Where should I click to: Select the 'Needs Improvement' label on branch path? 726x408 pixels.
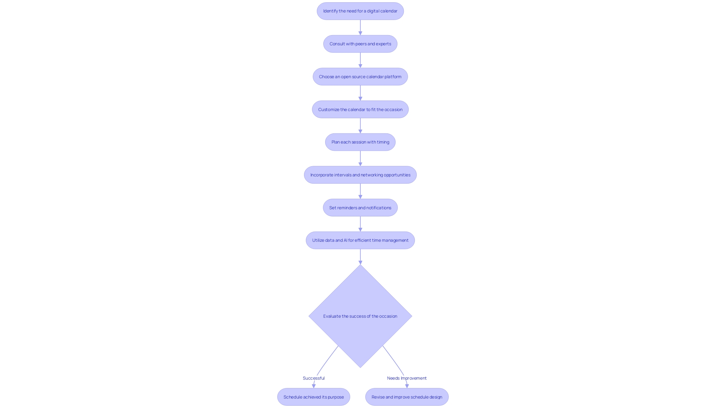pos(406,378)
